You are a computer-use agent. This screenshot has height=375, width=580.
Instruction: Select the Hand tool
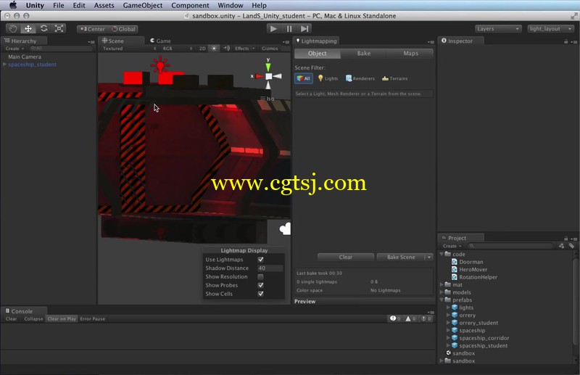13,28
